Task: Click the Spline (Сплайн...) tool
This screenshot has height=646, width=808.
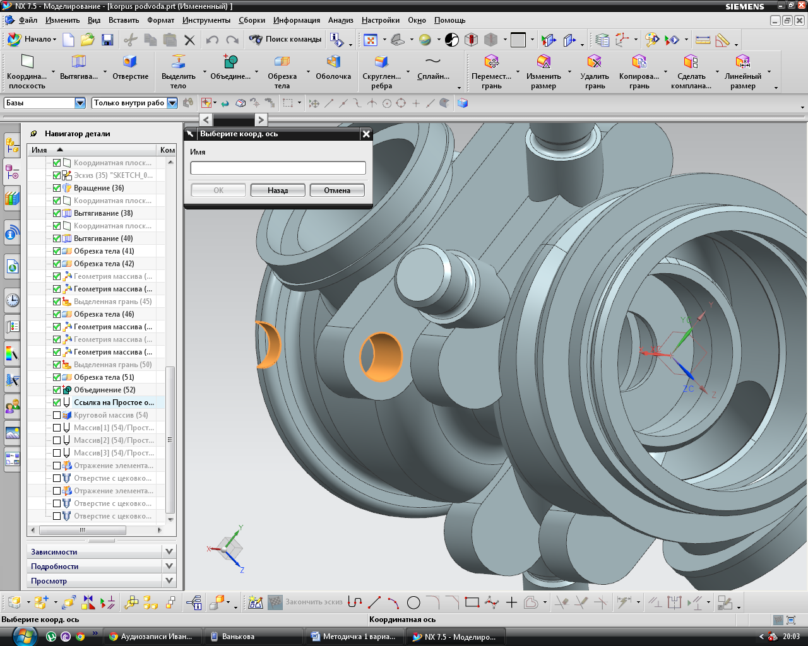Action: pos(433,67)
